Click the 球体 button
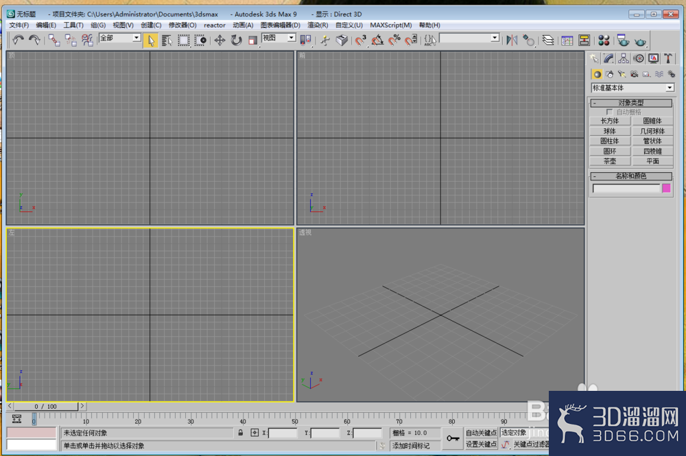 [x=610, y=131]
